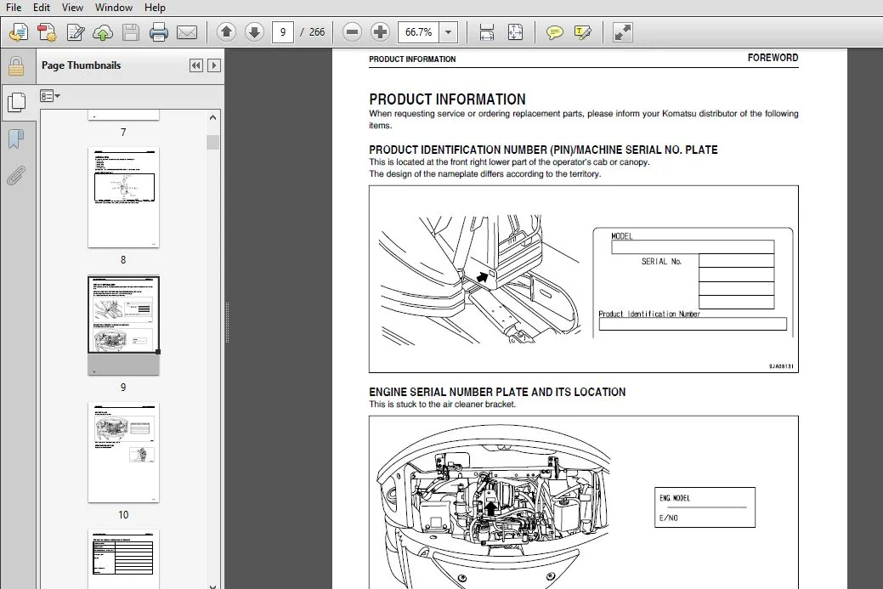Click the thumbnails scrollbar up arrow
The height and width of the screenshot is (589, 883).
(x=212, y=117)
